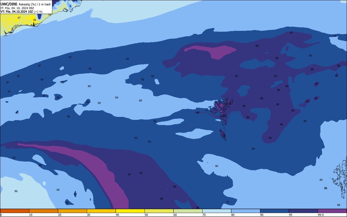Viewport: 347px width, 217px height.
Task: Click the 70–80 pale blue legend swatch
Action: click(217, 211)
